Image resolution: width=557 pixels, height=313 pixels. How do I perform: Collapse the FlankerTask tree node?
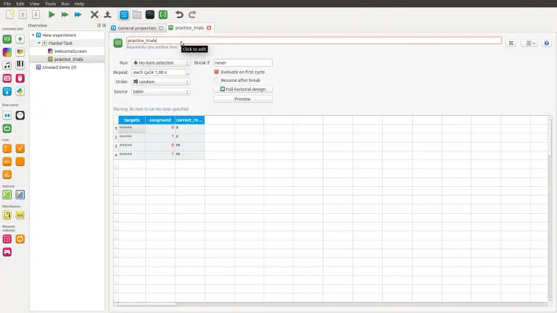pos(39,43)
